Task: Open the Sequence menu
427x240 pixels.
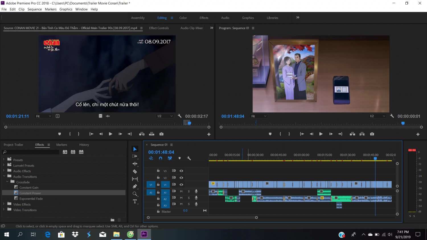Action: tap(34, 9)
